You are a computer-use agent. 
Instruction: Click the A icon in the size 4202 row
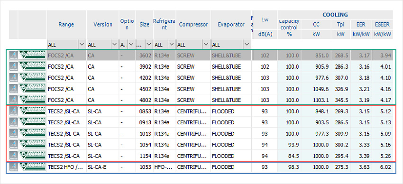pyautogui.click(x=13, y=78)
